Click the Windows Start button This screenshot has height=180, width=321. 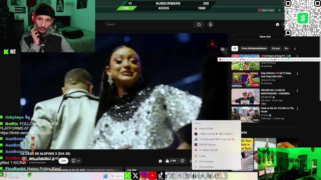105,176
